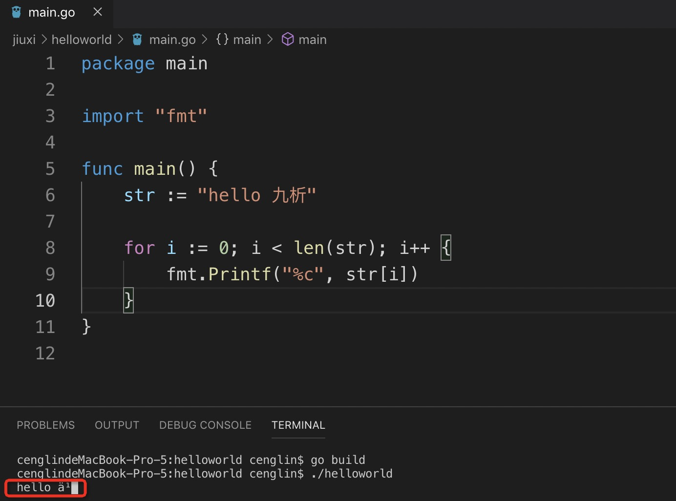Click the 'str' variable on line 6
Image resolution: width=676 pixels, height=501 pixels.
139,195
